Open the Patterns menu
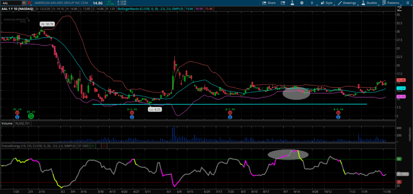Image resolution: width=413 pixels, height=194 pixels. pos(391,3)
